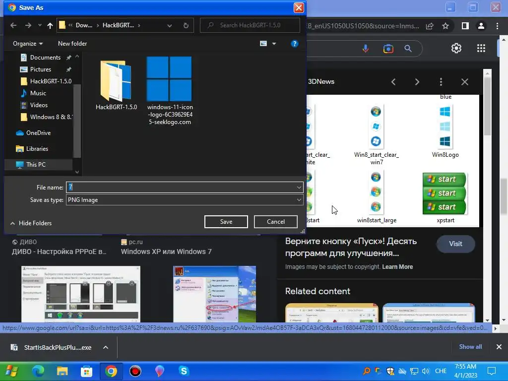Open Google quick settings gear
The image size is (508, 381).
point(456,48)
